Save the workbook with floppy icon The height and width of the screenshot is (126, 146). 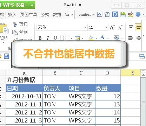[7, 56]
